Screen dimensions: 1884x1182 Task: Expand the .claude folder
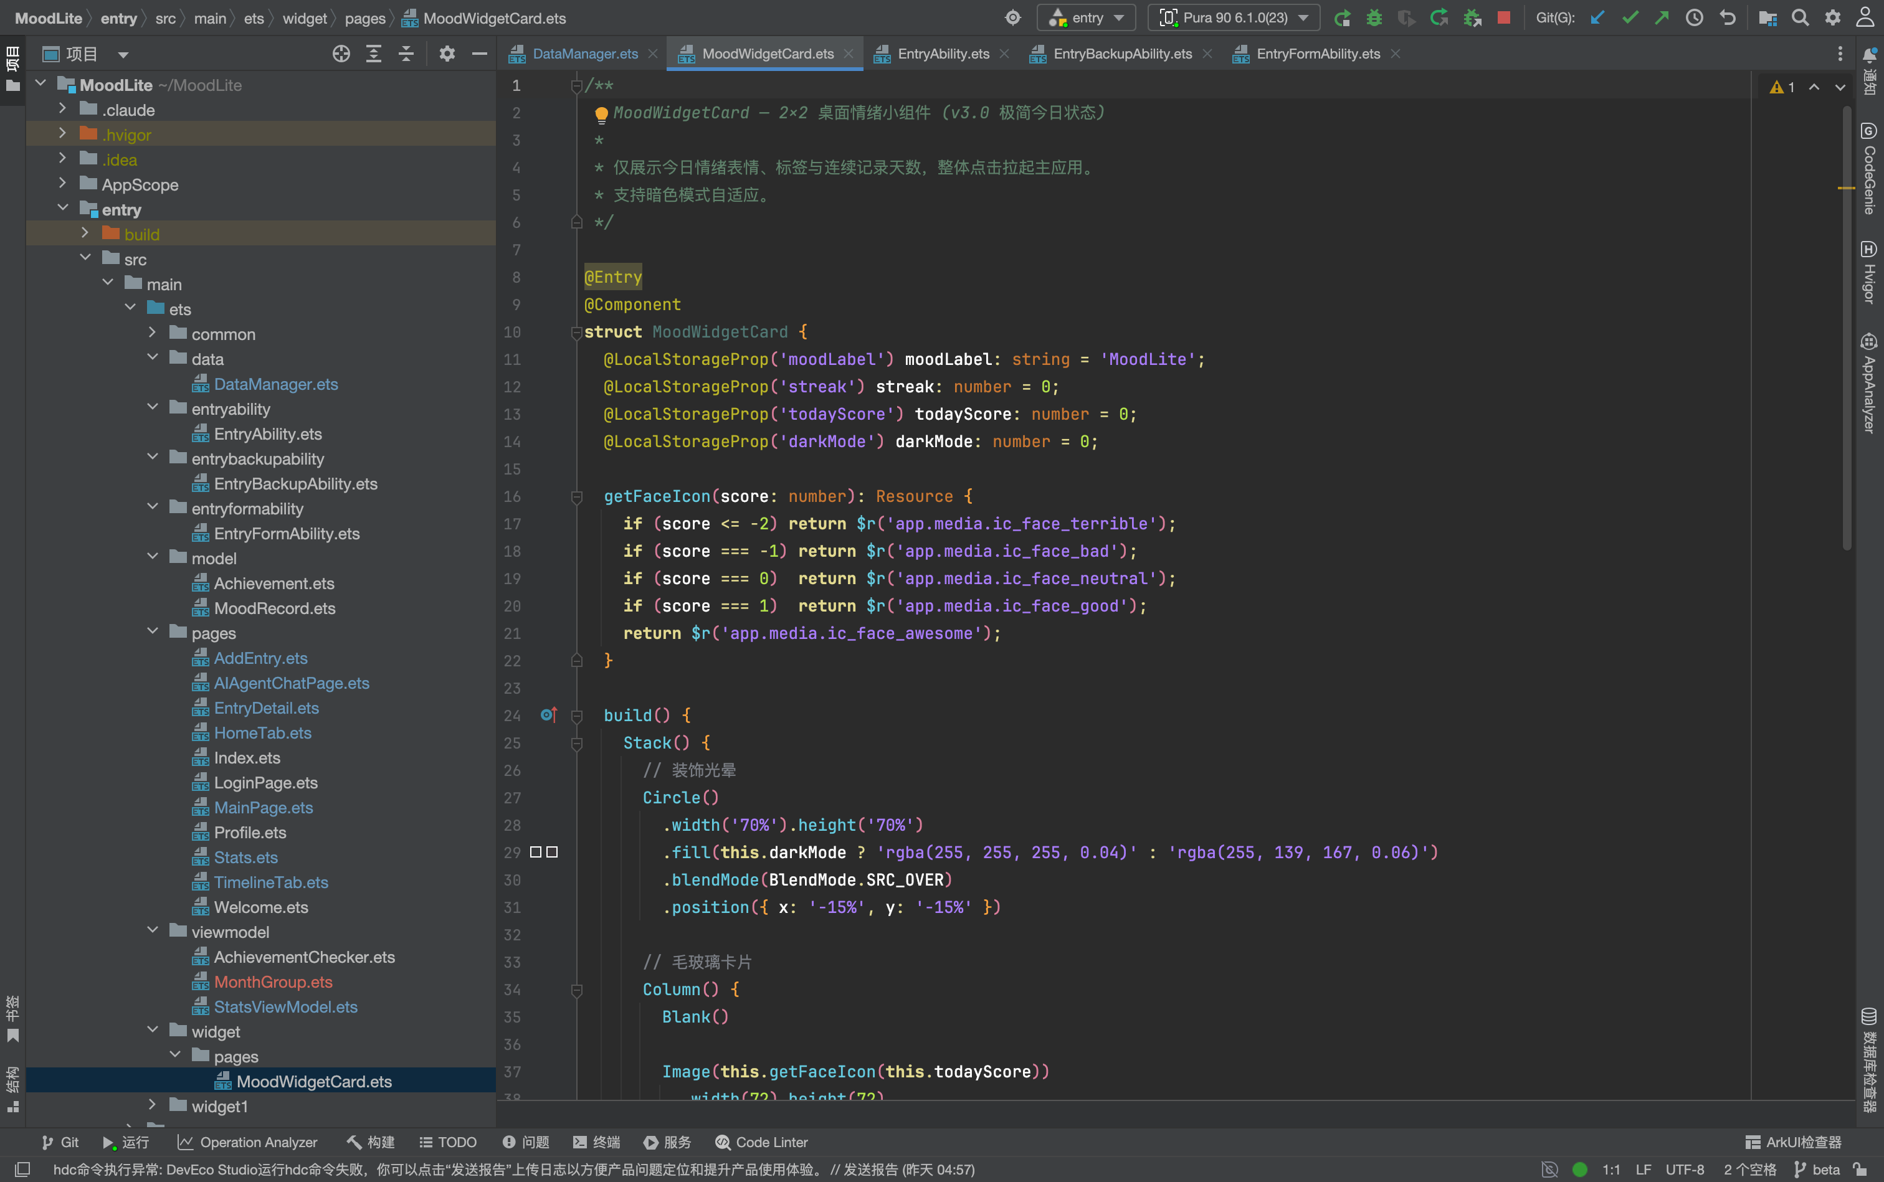[x=62, y=108]
